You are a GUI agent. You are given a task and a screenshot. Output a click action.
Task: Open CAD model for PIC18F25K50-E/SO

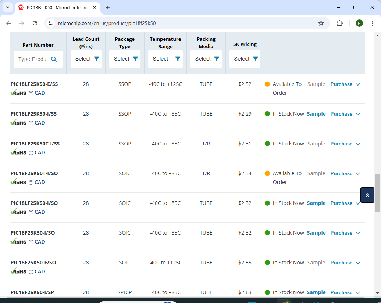pyautogui.click(x=37, y=272)
